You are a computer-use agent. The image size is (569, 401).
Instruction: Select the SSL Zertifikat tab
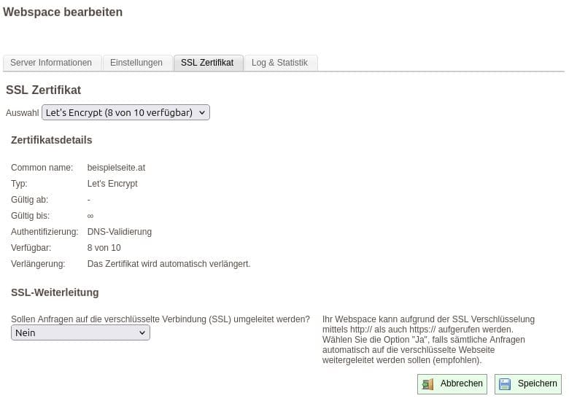point(208,63)
